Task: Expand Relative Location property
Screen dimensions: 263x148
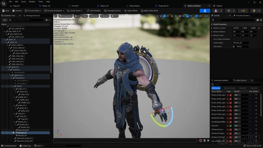Action: (212, 28)
